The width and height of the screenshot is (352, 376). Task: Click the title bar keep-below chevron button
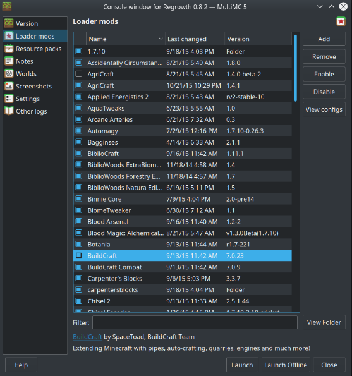320,7
